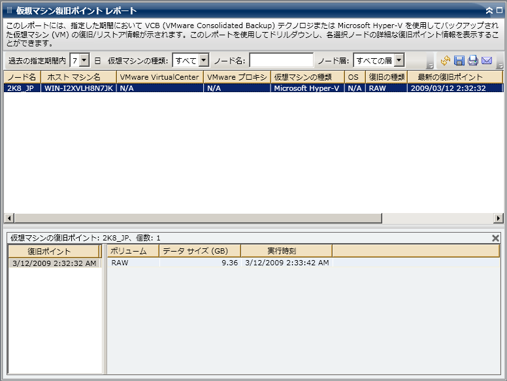The image size is (507, 381).
Task: Collapse the report panel with the double-chevron icon
Action: (489, 10)
